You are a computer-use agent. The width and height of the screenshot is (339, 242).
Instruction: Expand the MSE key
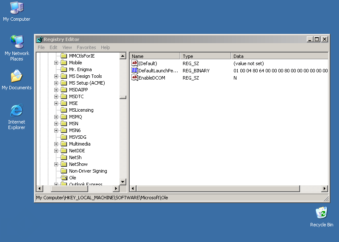(x=56, y=103)
